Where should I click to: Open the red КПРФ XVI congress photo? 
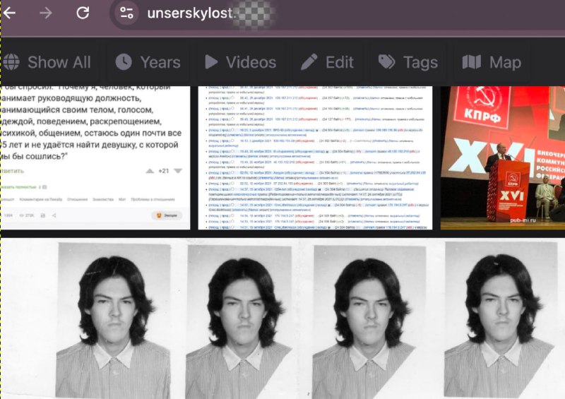click(x=503, y=158)
